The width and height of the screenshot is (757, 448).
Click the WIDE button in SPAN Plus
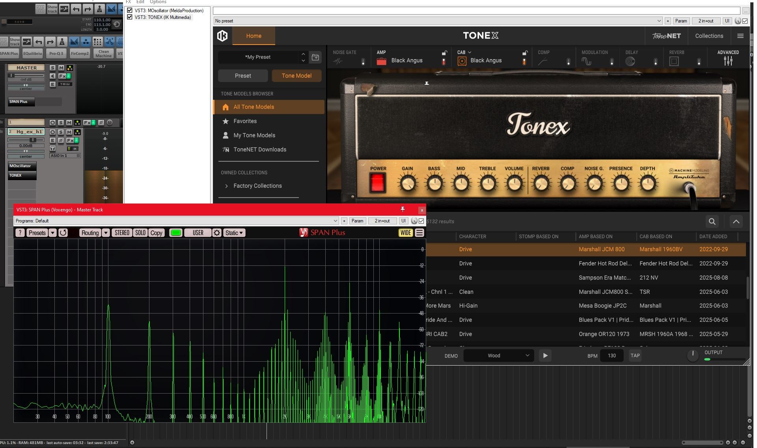pyautogui.click(x=405, y=233)
